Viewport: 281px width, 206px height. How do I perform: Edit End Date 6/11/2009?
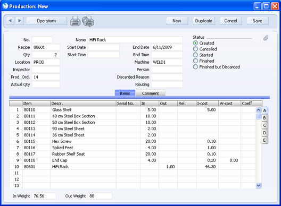(x=167, y=47)
